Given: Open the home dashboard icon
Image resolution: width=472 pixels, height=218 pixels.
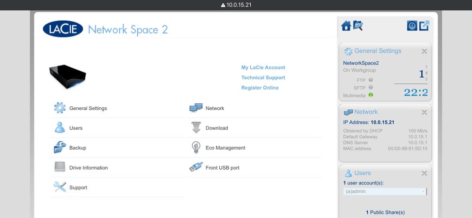Looking at the screenshot, I should point(346,26).
